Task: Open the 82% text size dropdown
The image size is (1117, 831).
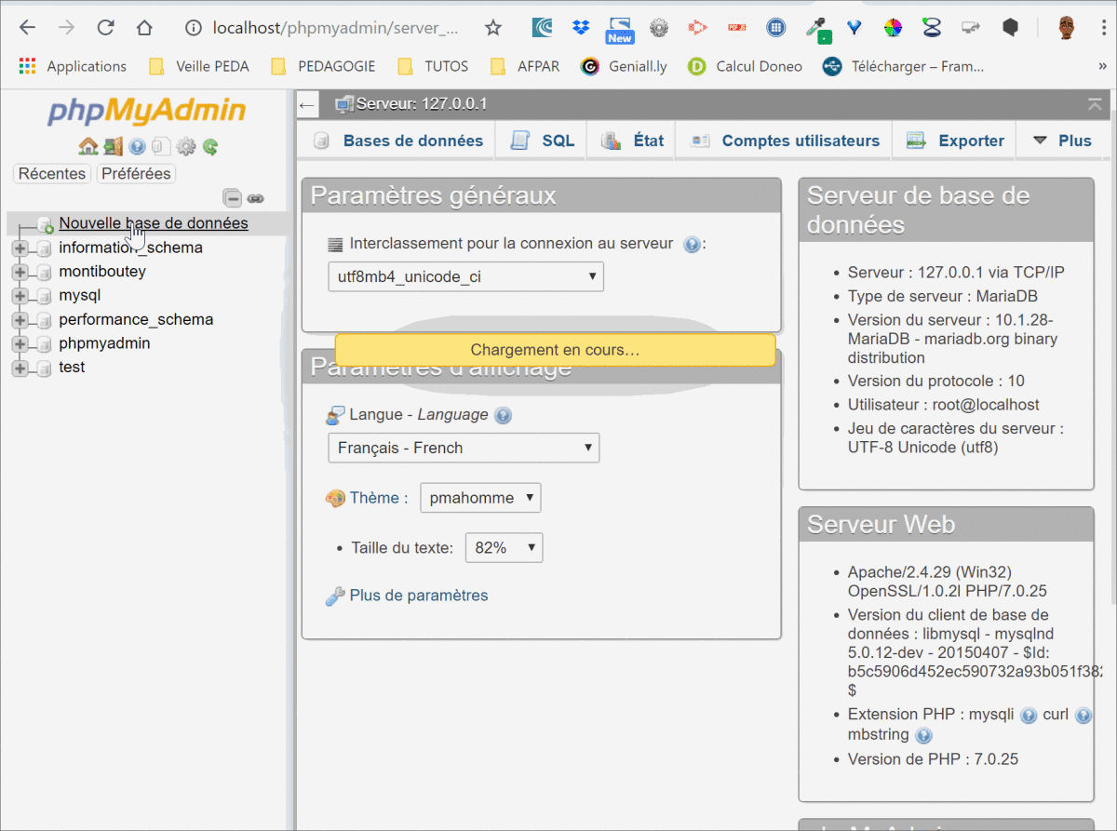Action: coord(504,548)
